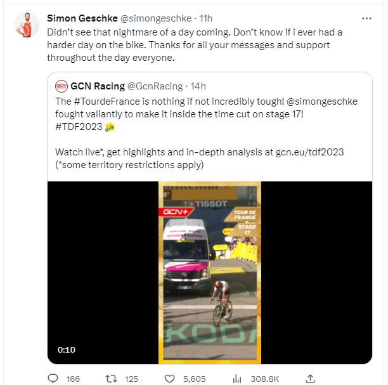This screenshot has height=385, width=388.
Task: Click the GCN Racing logo avatar
Action: tap(61, 86)
